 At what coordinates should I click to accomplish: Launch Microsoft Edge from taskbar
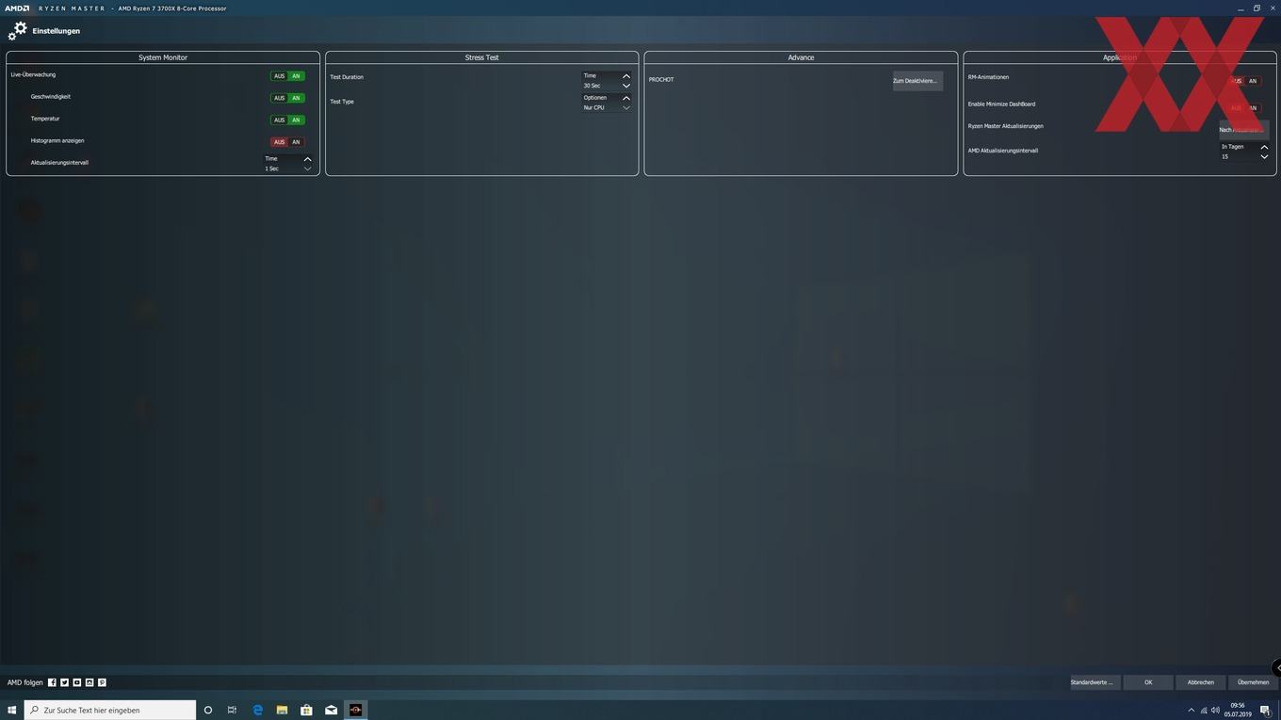pyautogui.click(x=257, y=710)
